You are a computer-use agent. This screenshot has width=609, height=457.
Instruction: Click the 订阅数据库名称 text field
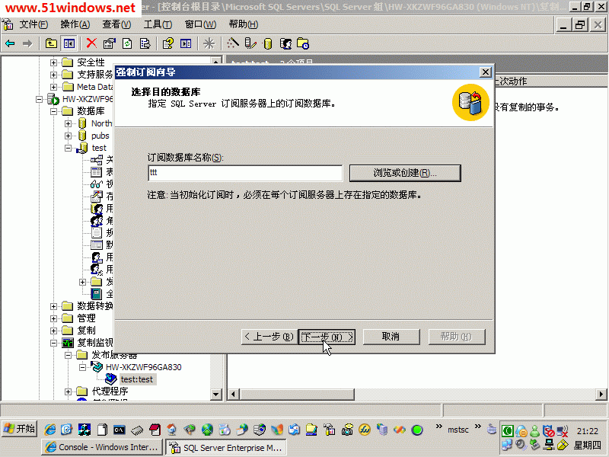[245, 173]
